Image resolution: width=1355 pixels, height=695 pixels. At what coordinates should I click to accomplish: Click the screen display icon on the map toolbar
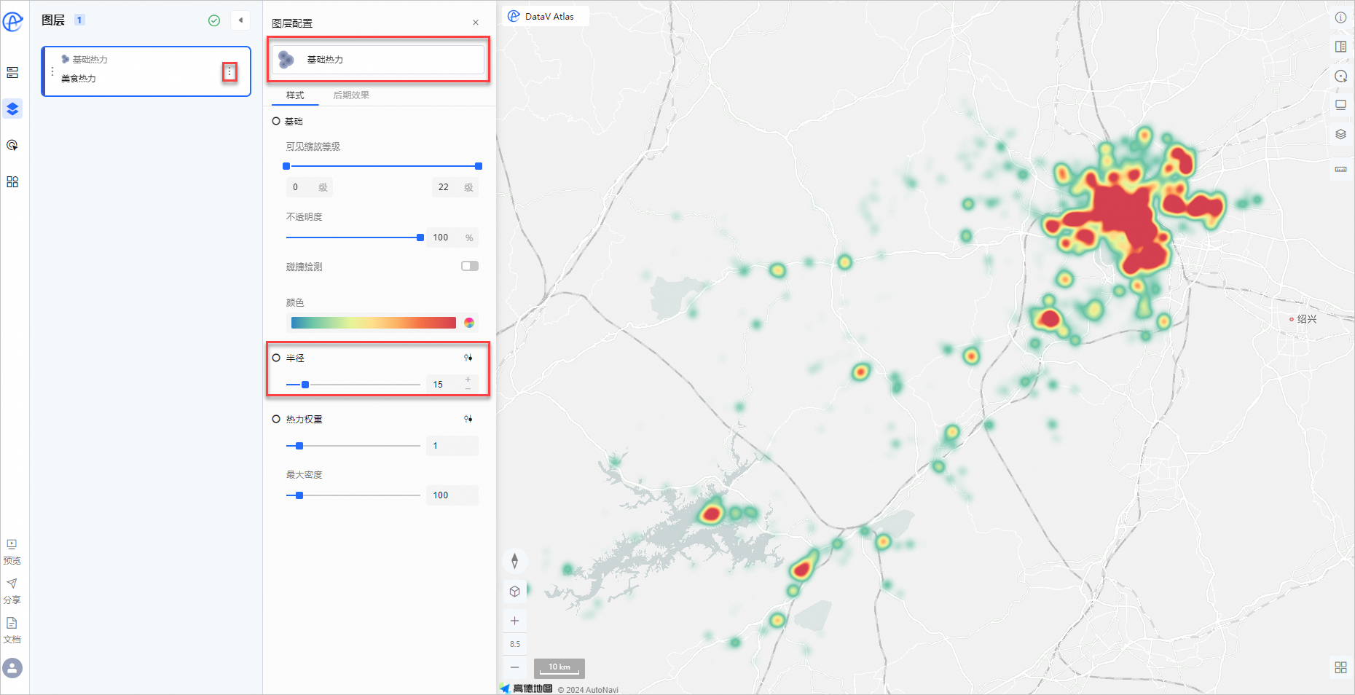pyautogui.click(x=1340, y=105)
